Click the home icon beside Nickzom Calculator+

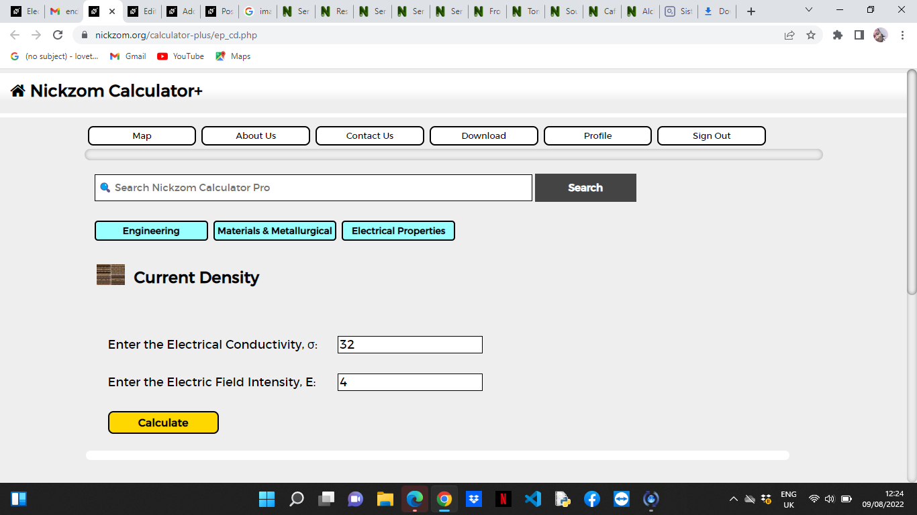pos(18,91)
